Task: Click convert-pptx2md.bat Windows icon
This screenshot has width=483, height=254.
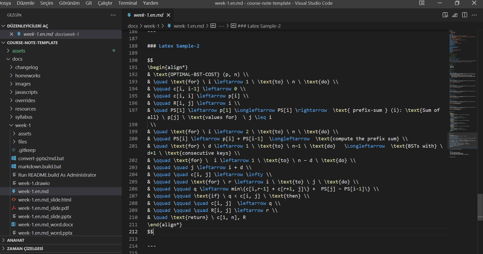Action: click(x=14, y=158)
